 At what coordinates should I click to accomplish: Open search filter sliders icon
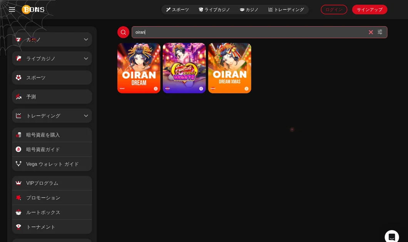coord(380,32)
